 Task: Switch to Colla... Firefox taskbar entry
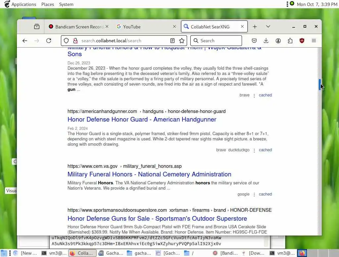(82, 253)
